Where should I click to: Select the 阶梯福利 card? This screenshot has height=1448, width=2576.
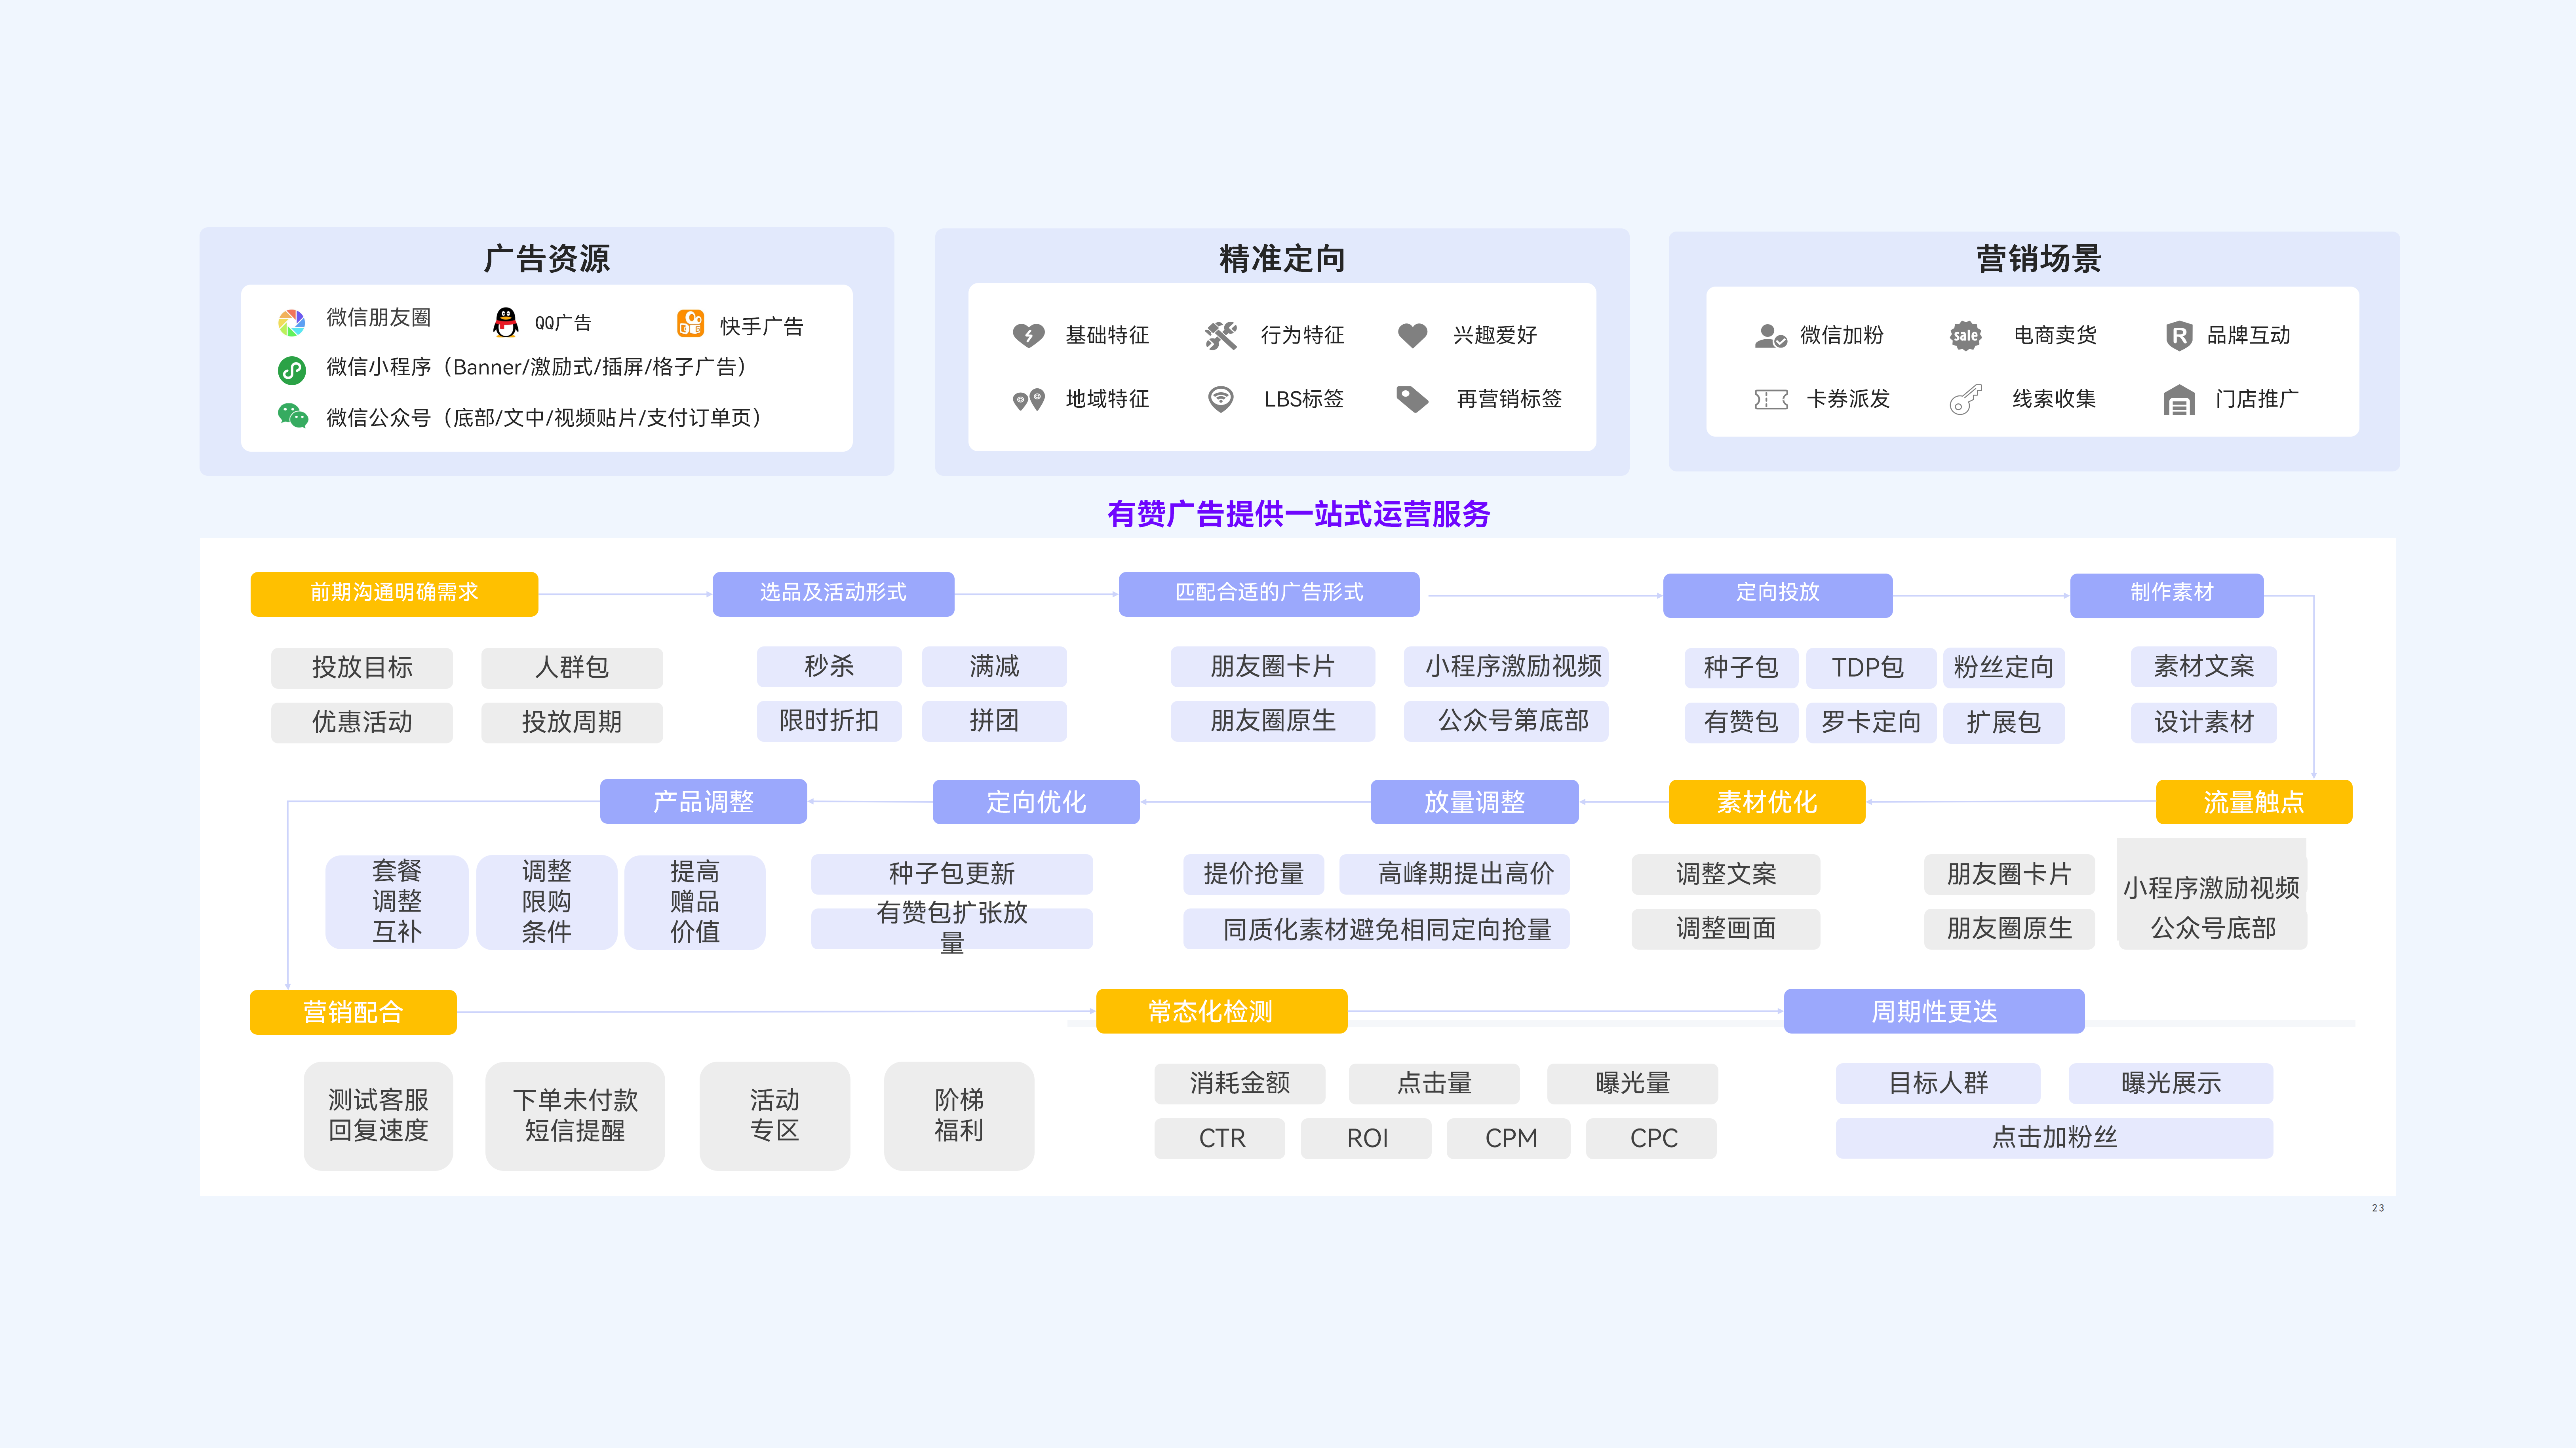pyautogui.click(x=959, y=1116)
